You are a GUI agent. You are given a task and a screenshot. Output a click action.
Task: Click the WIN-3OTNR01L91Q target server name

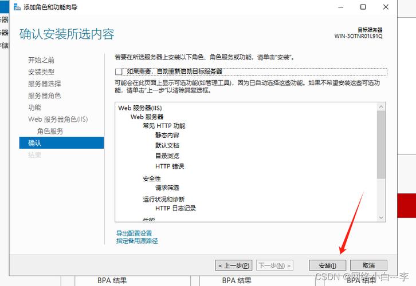tap(359, 36)
